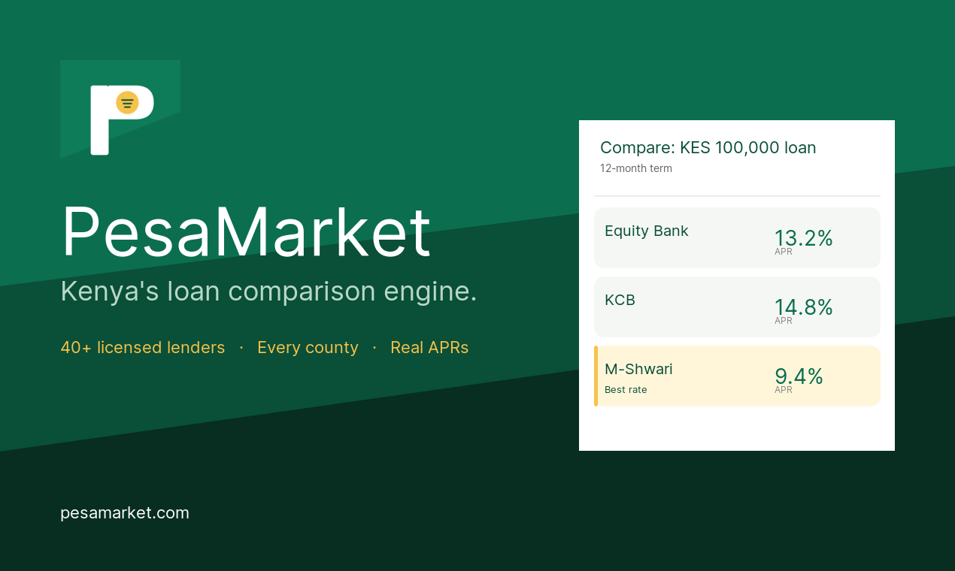This screenshot has width=955, height=571.
Task: Select the KCB loan card
Action: pos(737,307)
